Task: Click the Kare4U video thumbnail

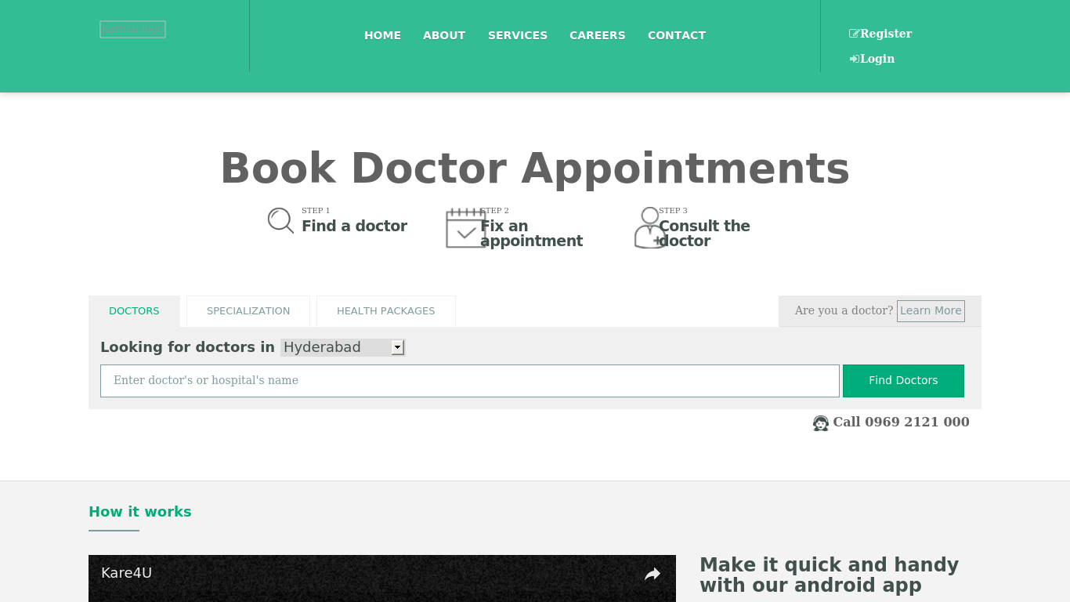Action: (382, 578)
